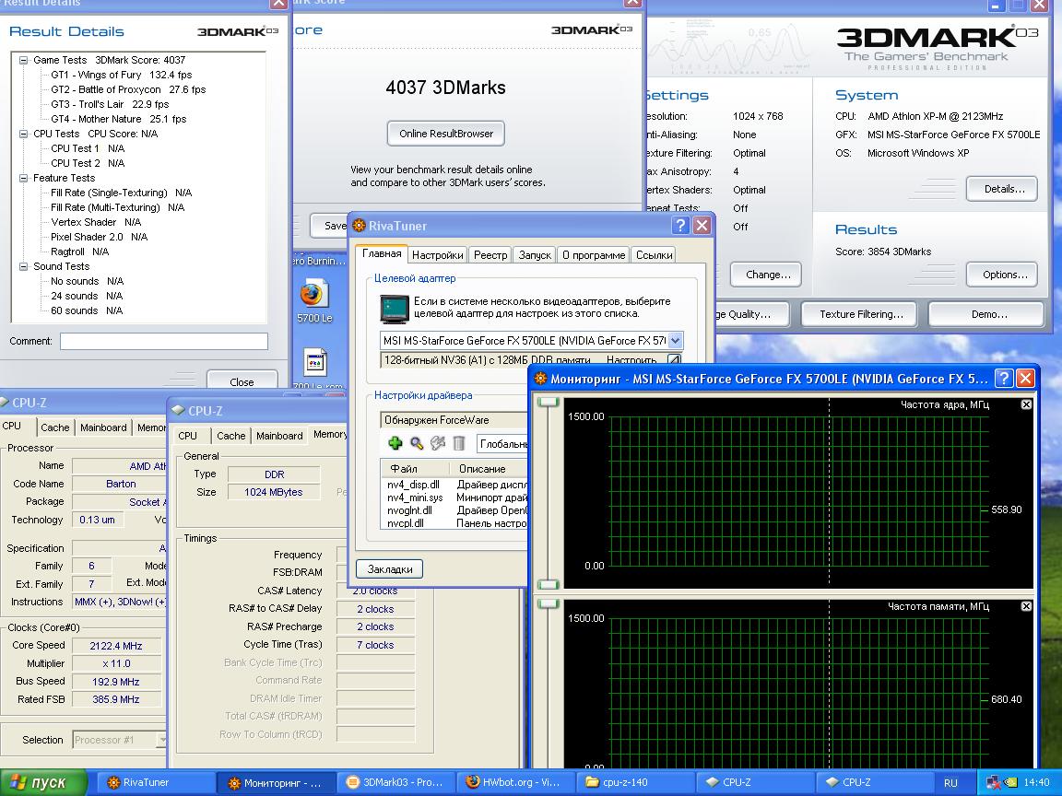Select the nv4_disp.dll row in driver list
This screenshot has height=796, width=1062.
454,485
